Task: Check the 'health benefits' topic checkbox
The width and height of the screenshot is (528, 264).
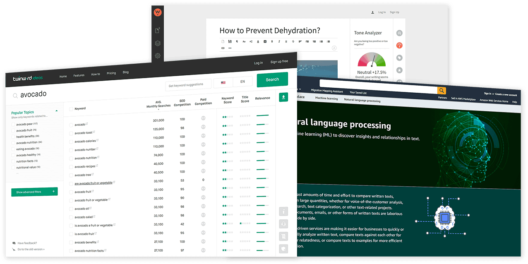Action: 13,137
